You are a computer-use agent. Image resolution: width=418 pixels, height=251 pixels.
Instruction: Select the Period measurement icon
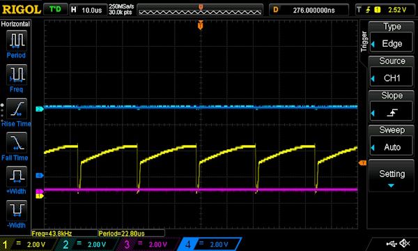point(17,40)
